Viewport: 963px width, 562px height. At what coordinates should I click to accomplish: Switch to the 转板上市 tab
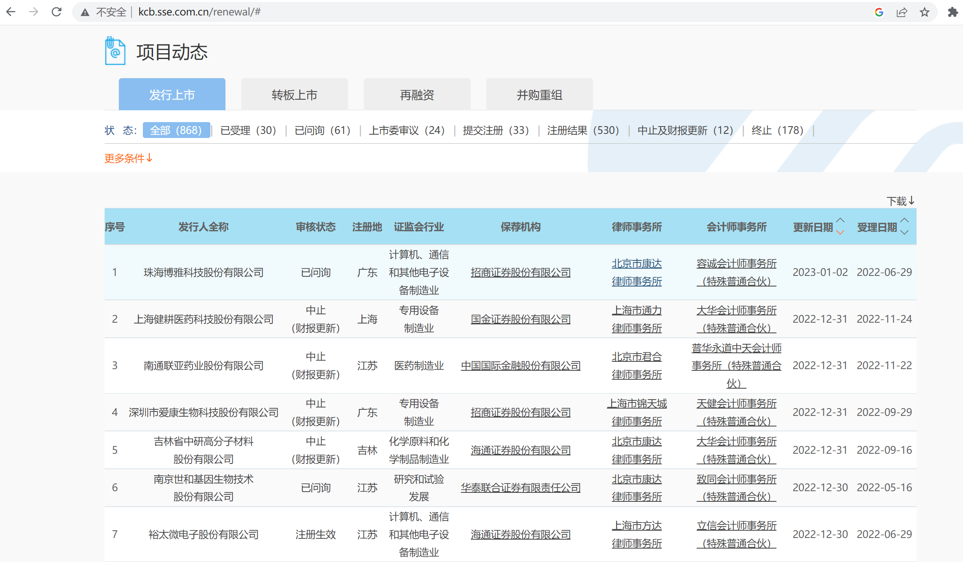click(294, 95)
